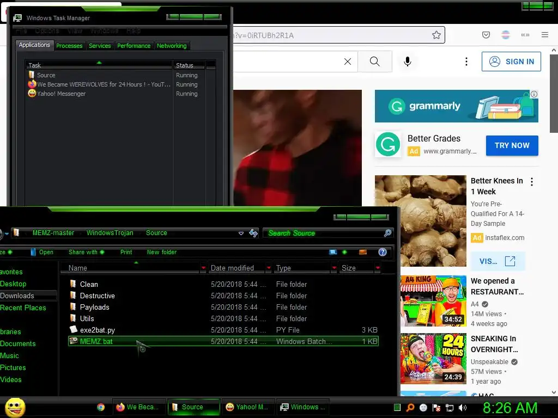Click New folder in Explorer toolbar
558x418 pixels.
[161, 252]
